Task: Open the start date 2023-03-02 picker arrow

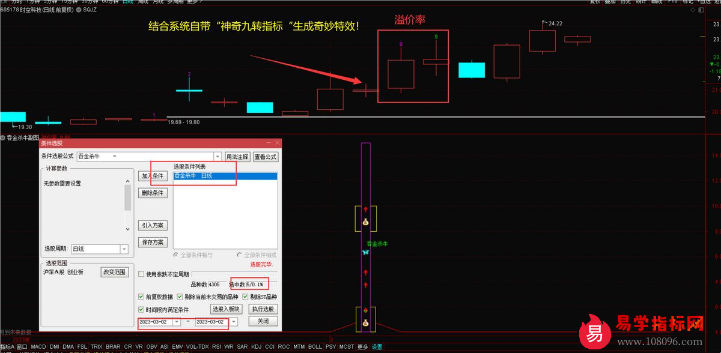Action: point(176,322)
